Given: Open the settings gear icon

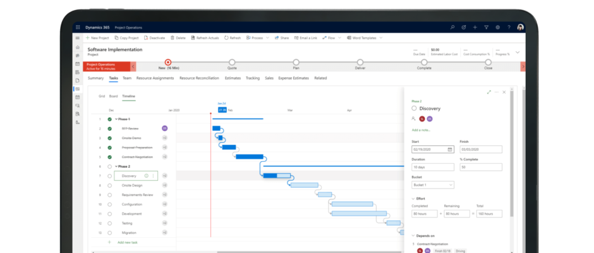Looking at the screenshot, I should [x=498, y=27].
